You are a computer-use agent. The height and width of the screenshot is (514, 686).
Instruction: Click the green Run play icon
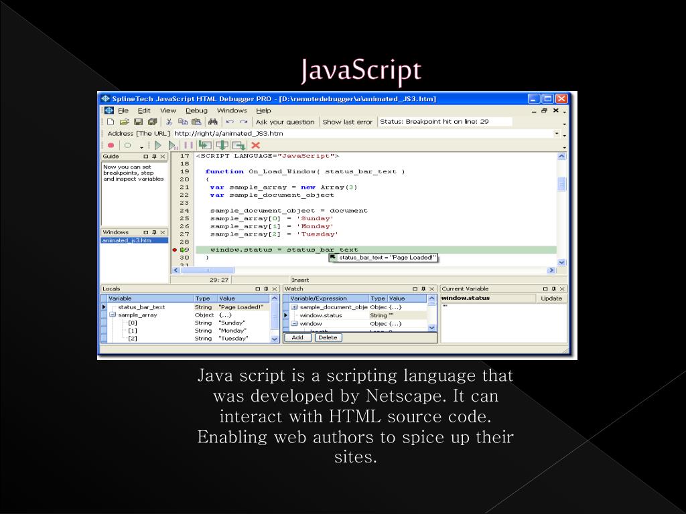(x=158, y=145)
